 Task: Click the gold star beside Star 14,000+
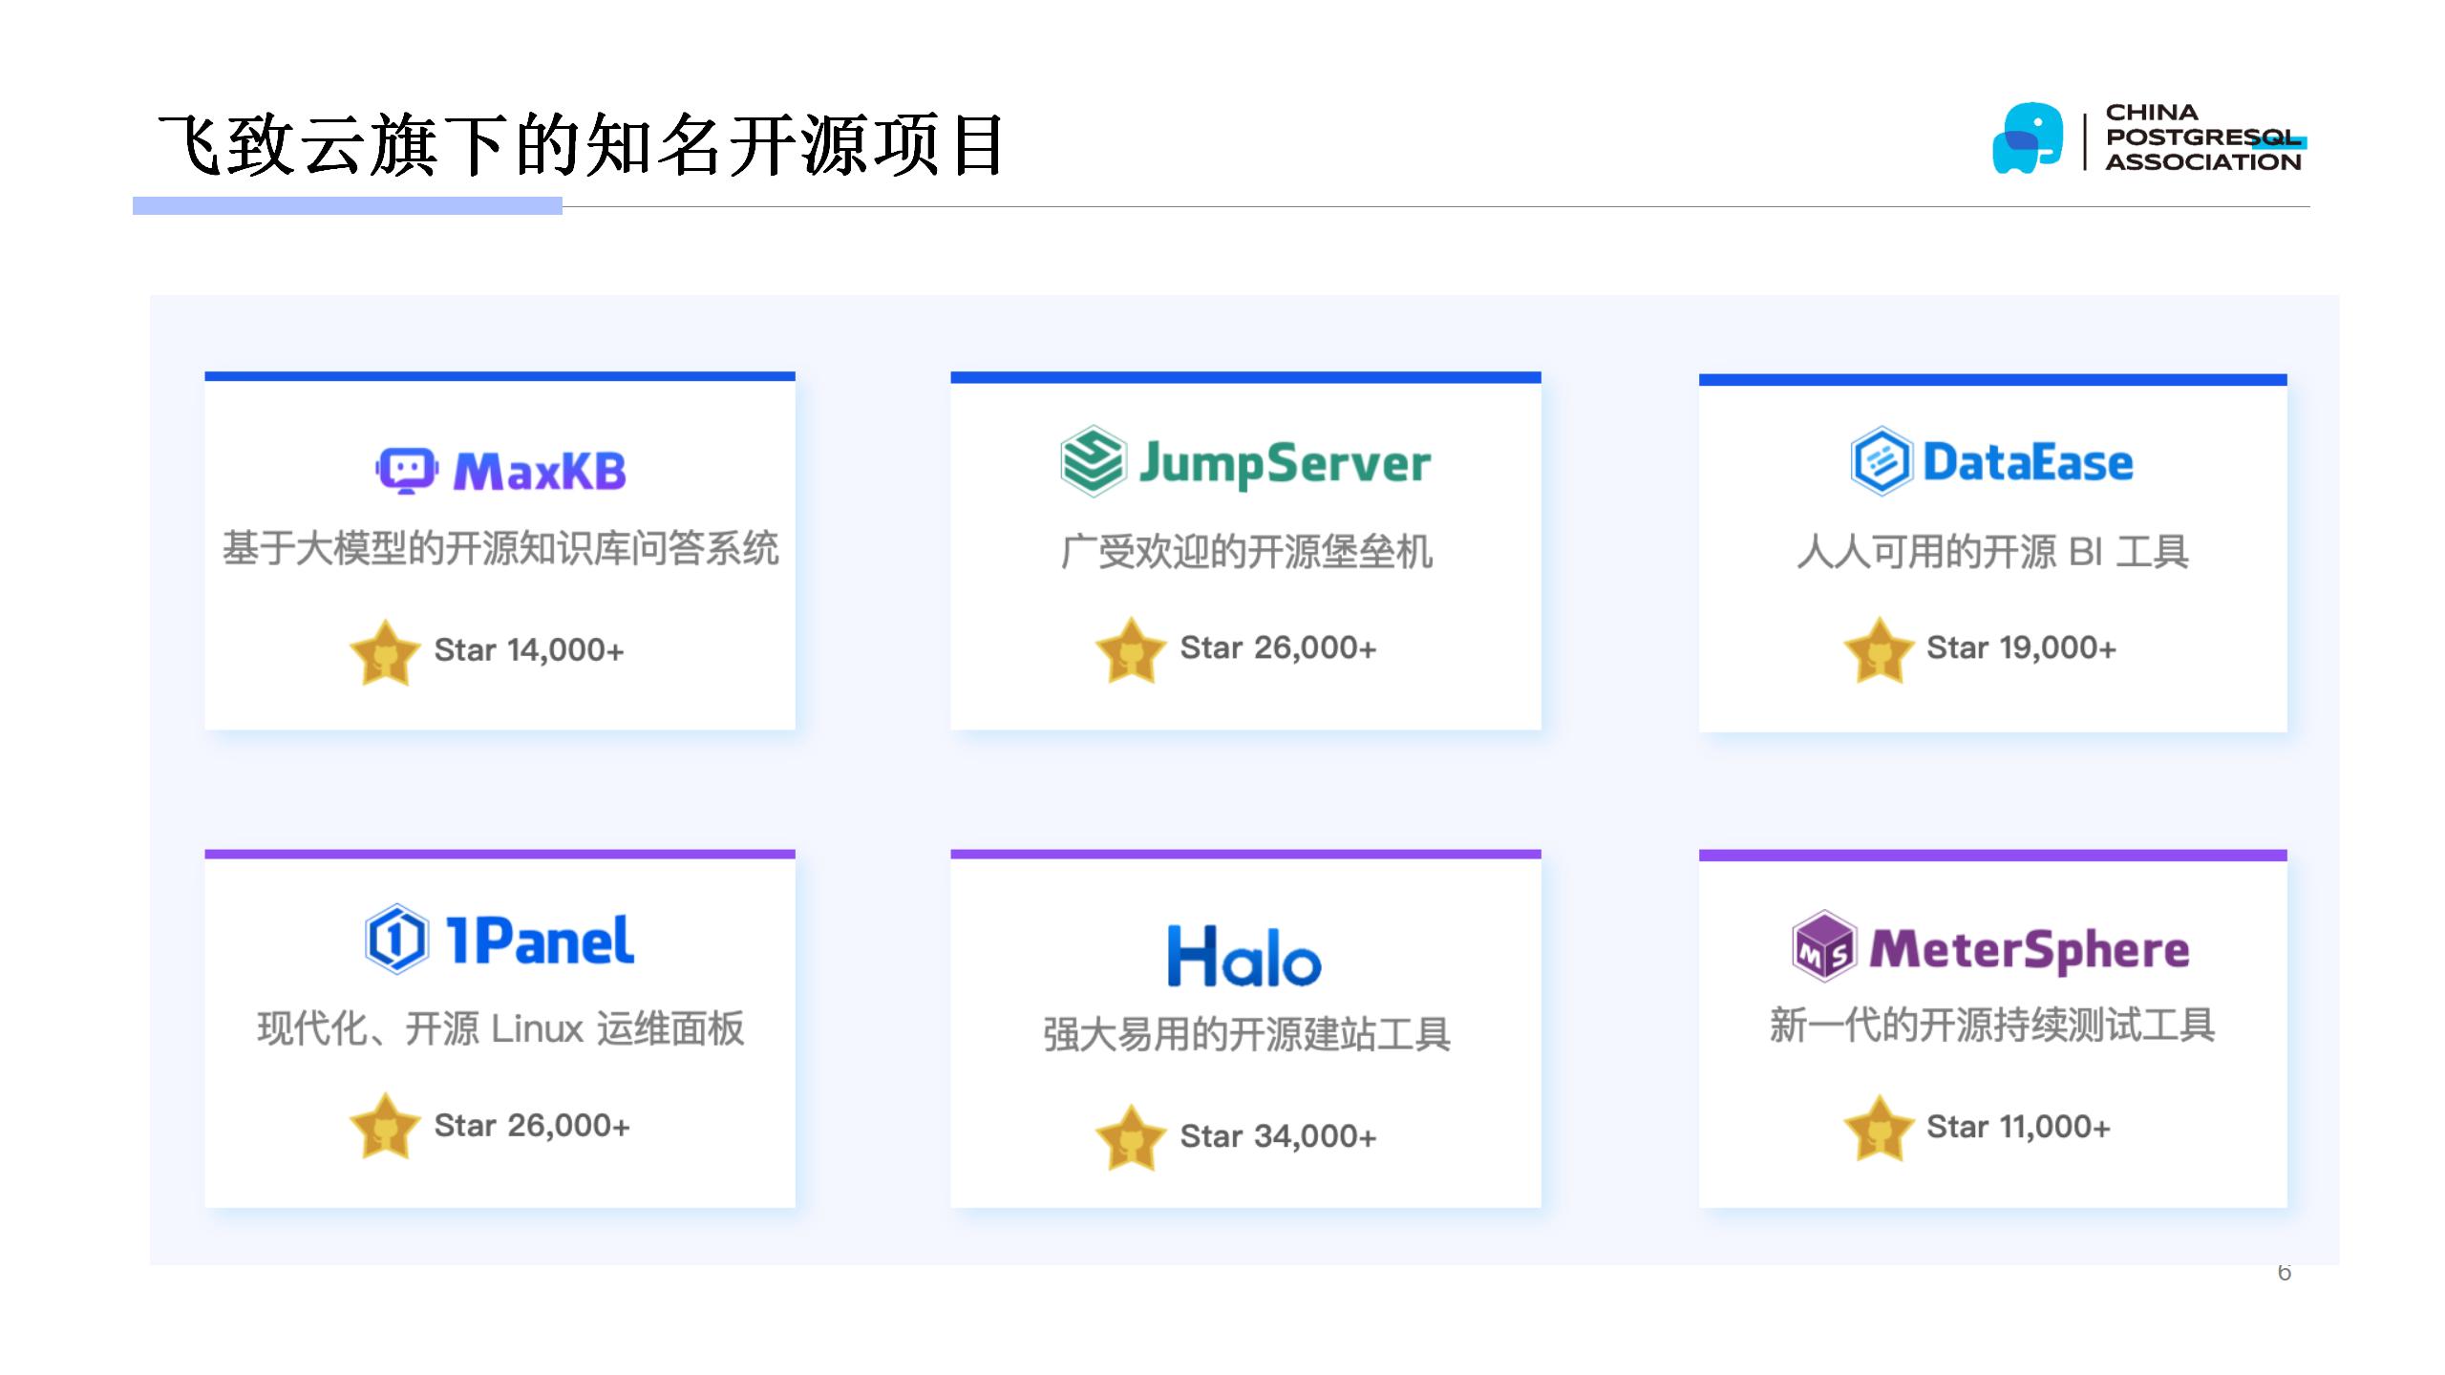[385, 652]
